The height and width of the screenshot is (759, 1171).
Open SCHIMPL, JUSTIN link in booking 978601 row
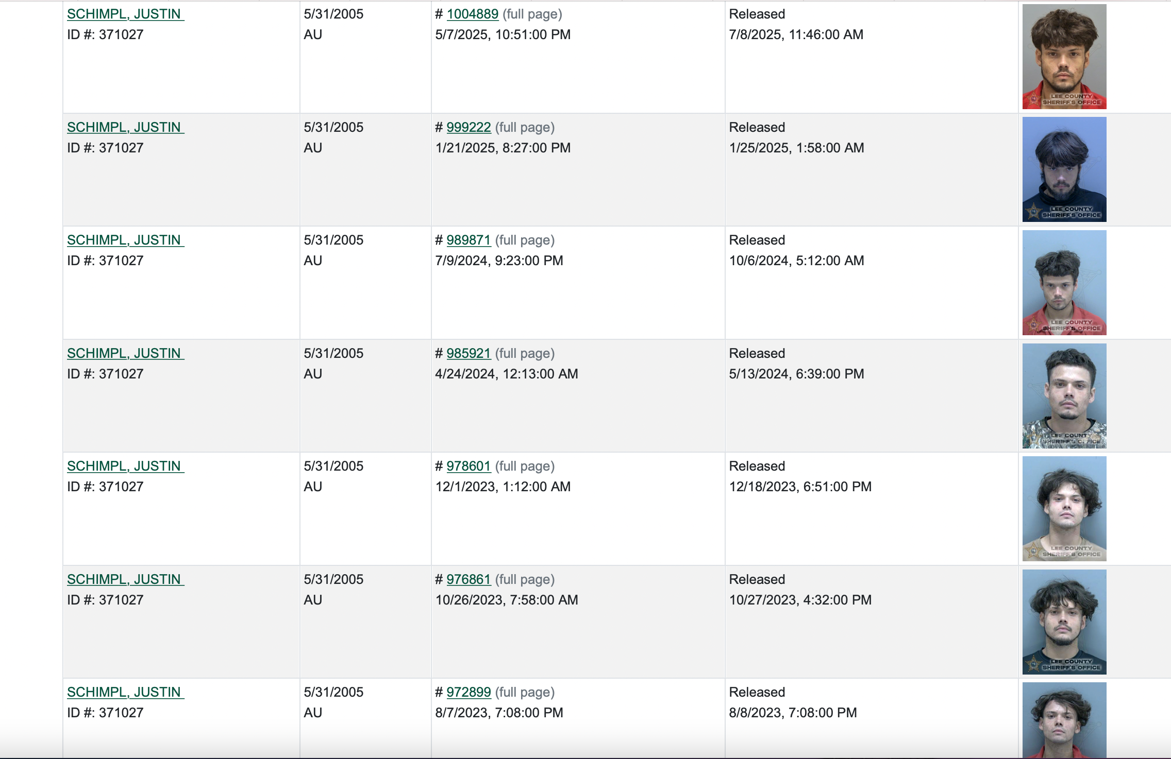[125, 466]
